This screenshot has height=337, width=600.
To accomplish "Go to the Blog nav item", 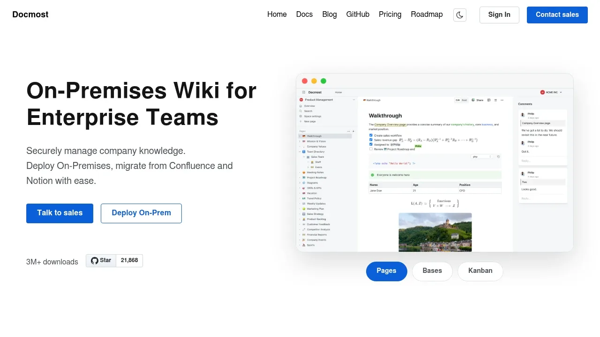I will (330, 15).
